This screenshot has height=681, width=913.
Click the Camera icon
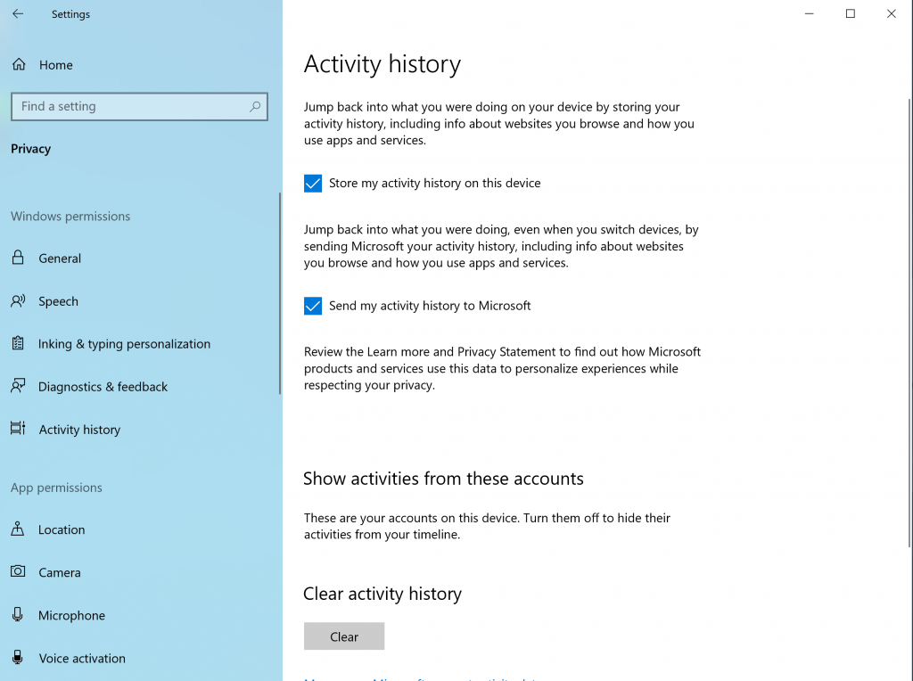[18, 571]
